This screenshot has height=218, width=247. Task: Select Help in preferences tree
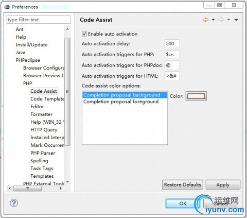[21, 37]
